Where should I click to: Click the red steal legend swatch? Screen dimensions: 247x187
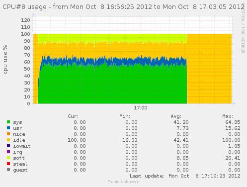pos(8,164)
